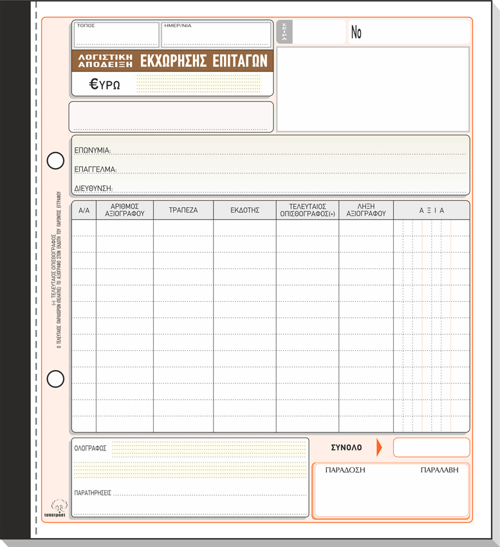Click the ΣΥΝΟΛΟ total box
Image resolution: width=500 pixels, height=547 pixels.
(431, 447)
